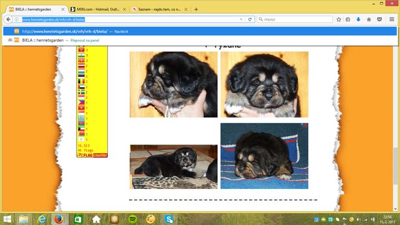Reload the current page
Screen dimensions: 400x225
[251, 19]
